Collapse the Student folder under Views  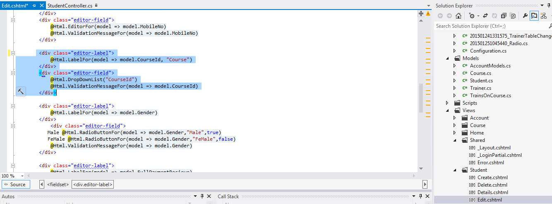click(x=454, y=170)
